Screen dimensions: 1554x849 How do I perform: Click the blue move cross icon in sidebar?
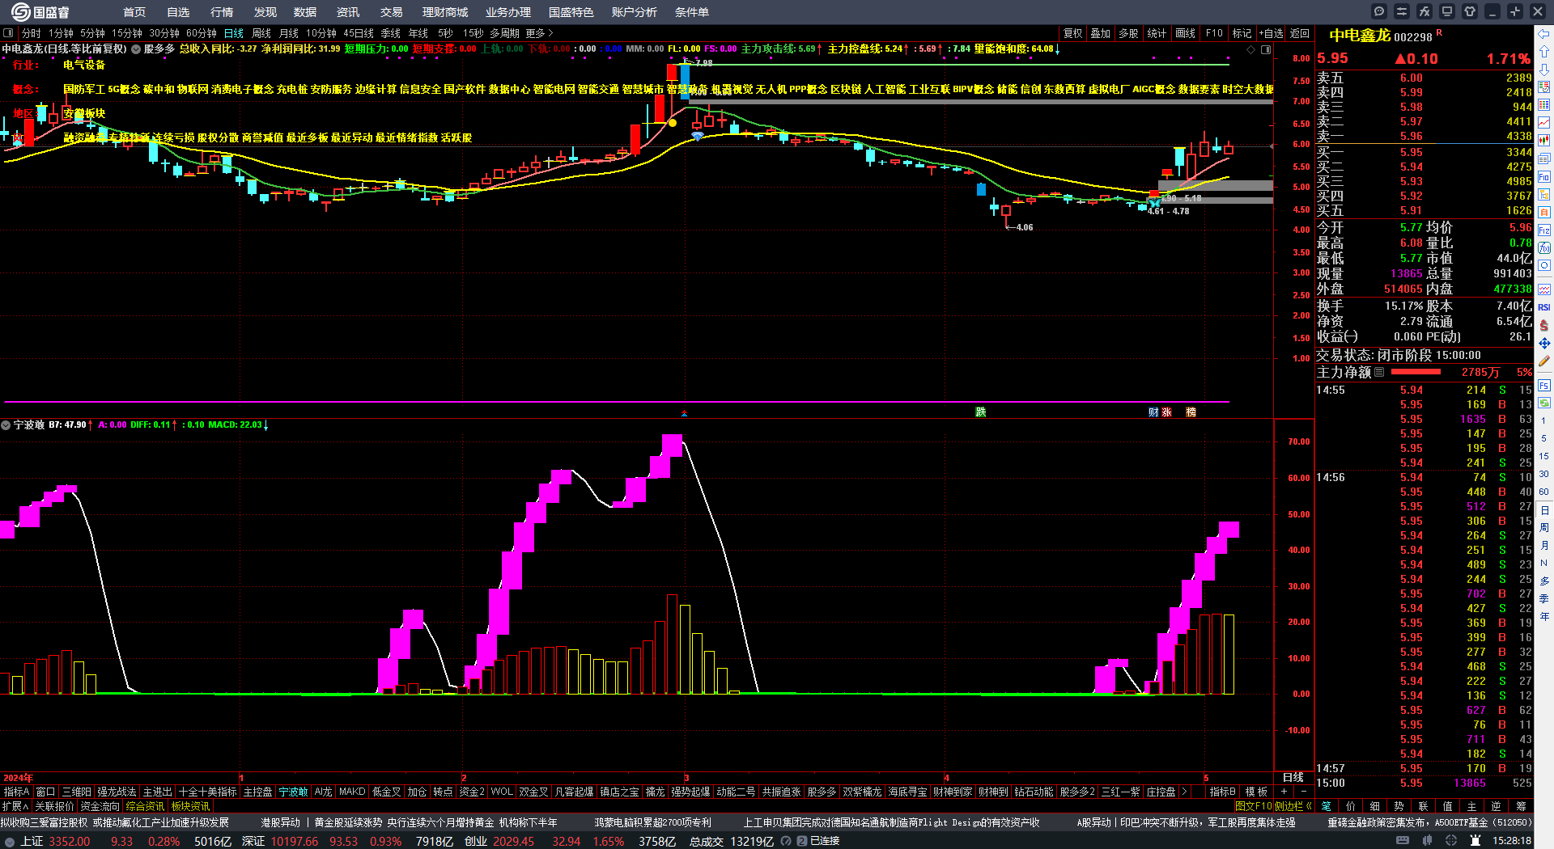click(x=1544, y=343)
